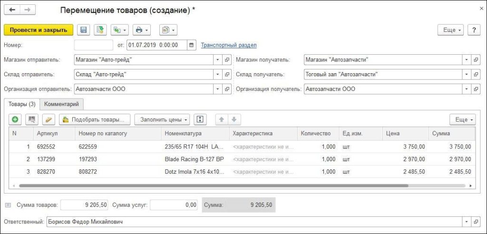Expand the Склад получатель dropdown list

coord(467,75)
